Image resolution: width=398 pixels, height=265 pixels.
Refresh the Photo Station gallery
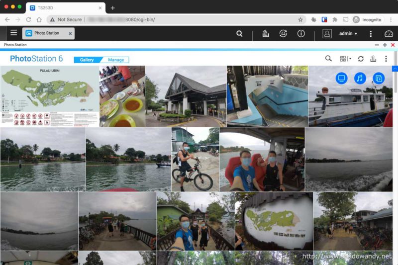pyautogui.click(x=361, y=59)
